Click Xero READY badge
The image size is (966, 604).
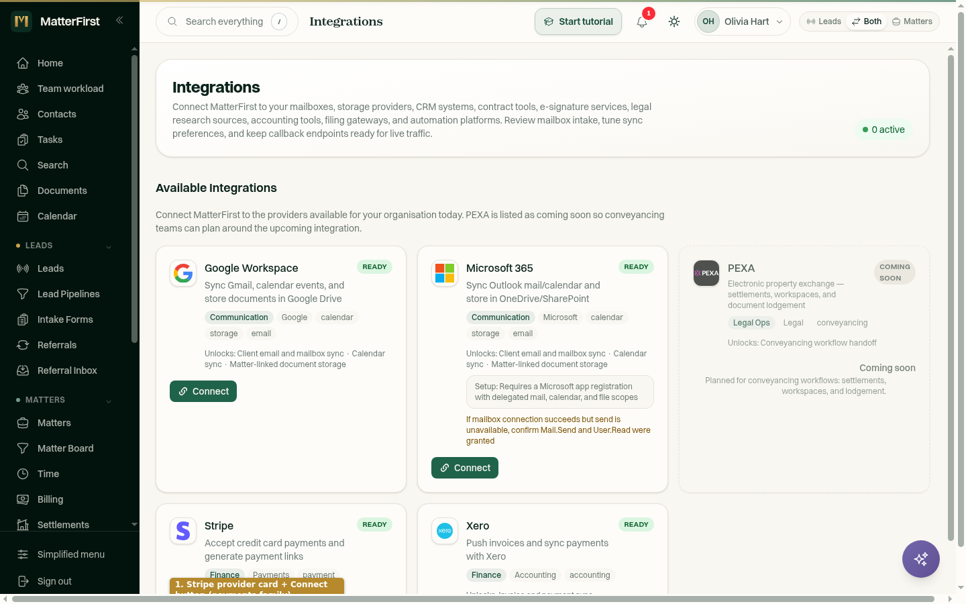[636, 525]
